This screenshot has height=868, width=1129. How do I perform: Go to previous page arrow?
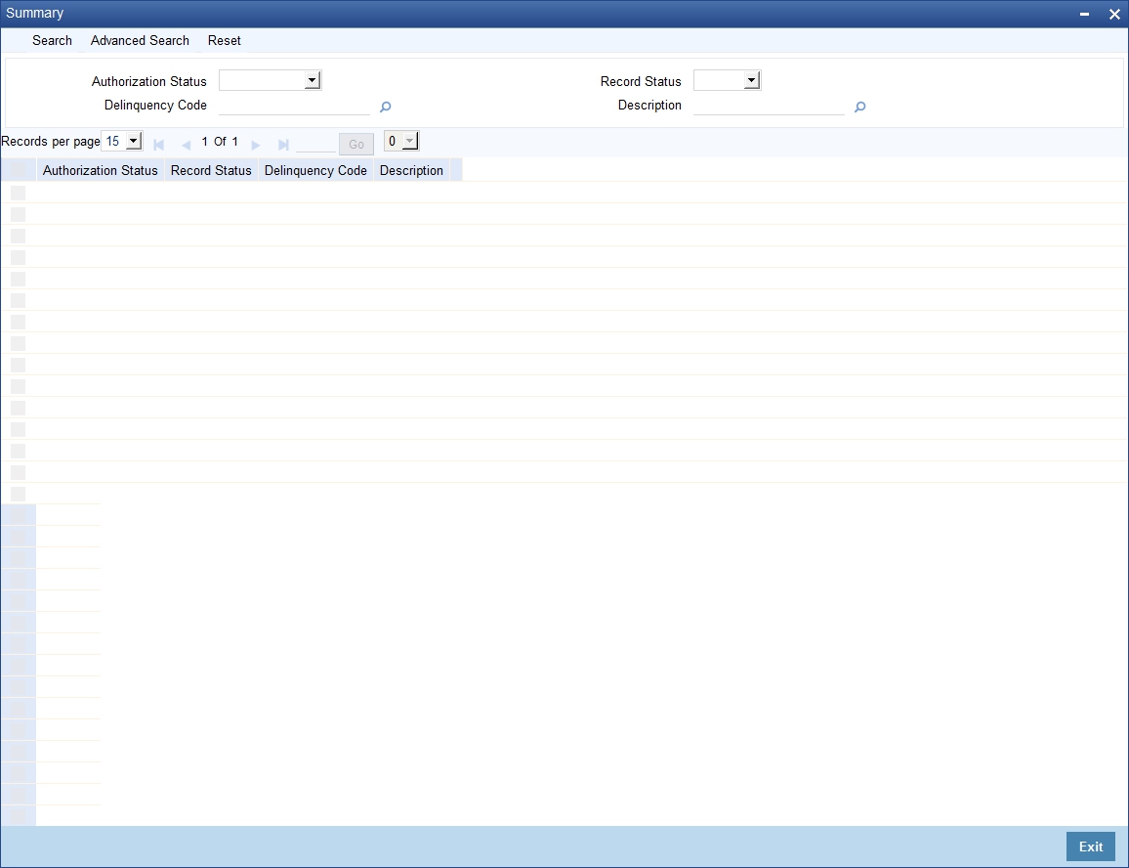click(x=186, y=145)
